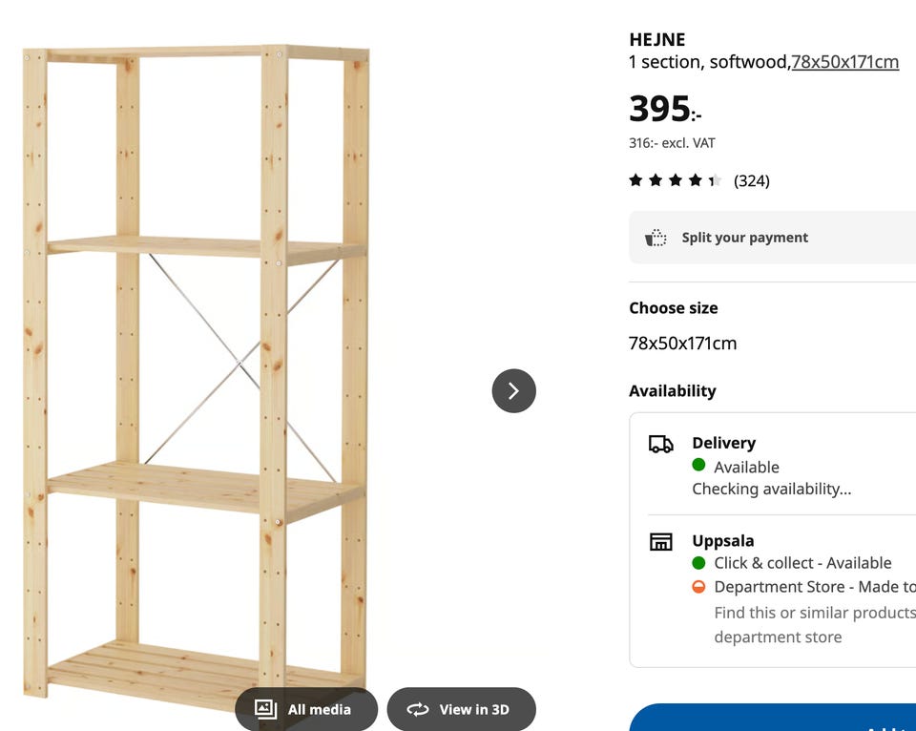Click the HEJNE product name
Viewport: 916px width, 731px height.
pos(656,39)
